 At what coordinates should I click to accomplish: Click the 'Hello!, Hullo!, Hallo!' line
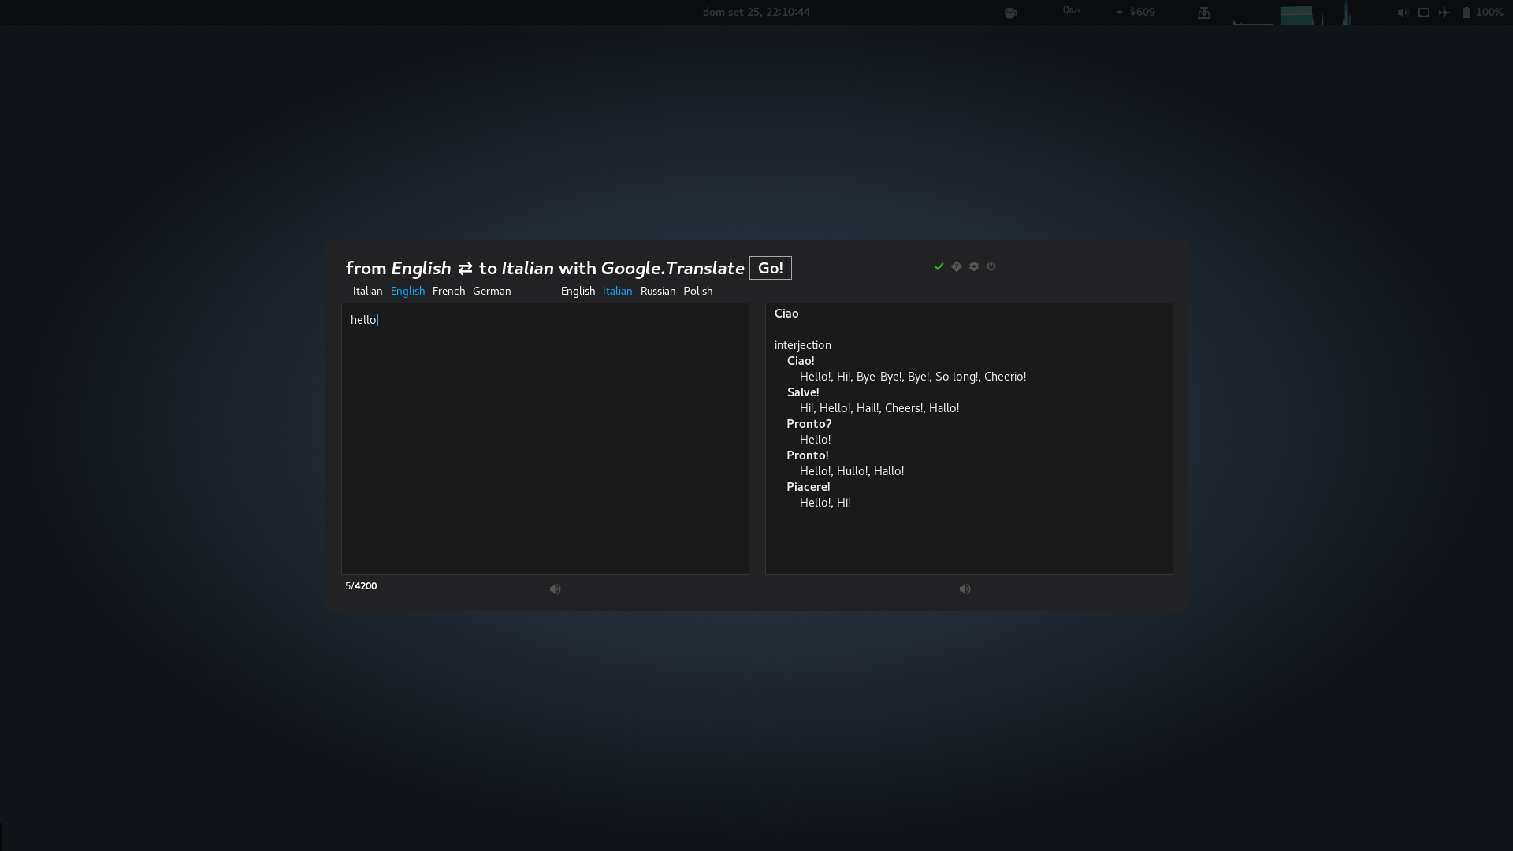click(852, 471)
